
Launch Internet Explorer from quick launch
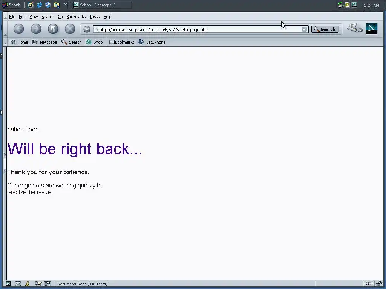pos(39,5)
